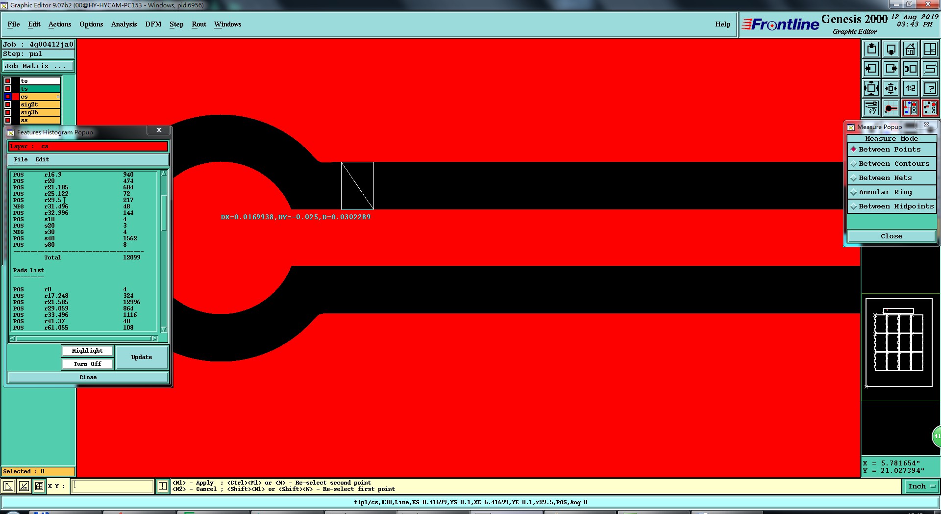Click Close in Measure Popup
The height and width of the screenshot is (514, 941).
click(891, 236)
